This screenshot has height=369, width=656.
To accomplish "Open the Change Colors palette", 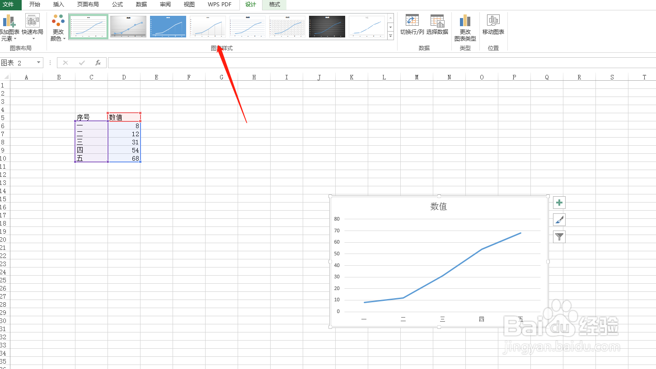I will coord(58,27).
